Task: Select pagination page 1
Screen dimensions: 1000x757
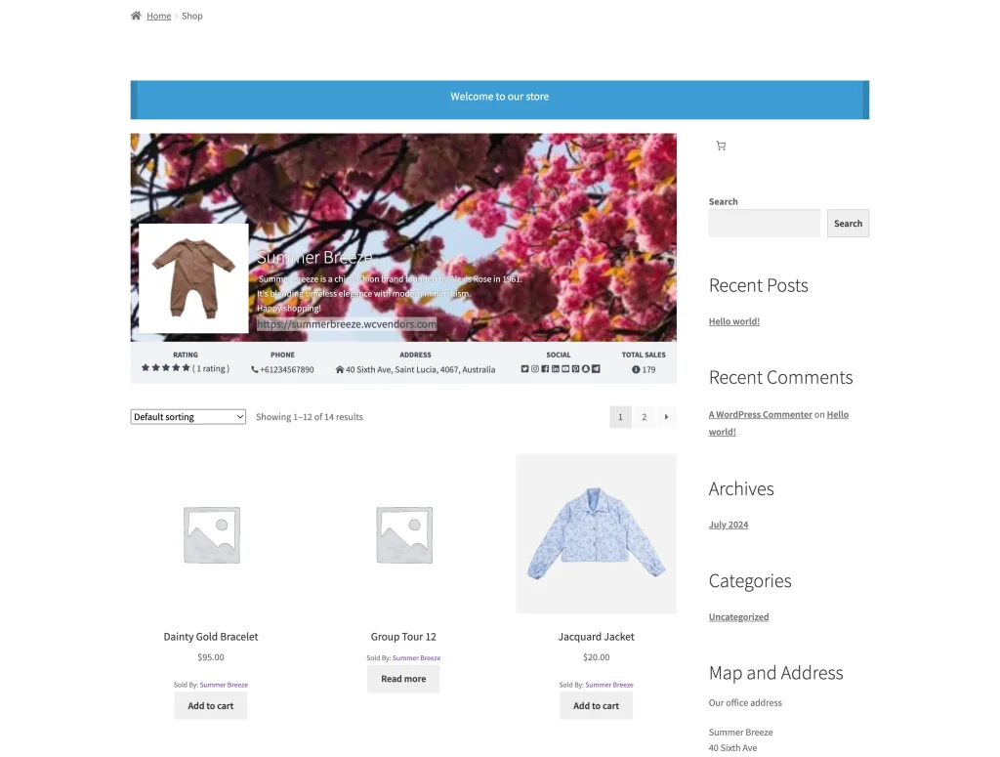Action: click(620, 417)
